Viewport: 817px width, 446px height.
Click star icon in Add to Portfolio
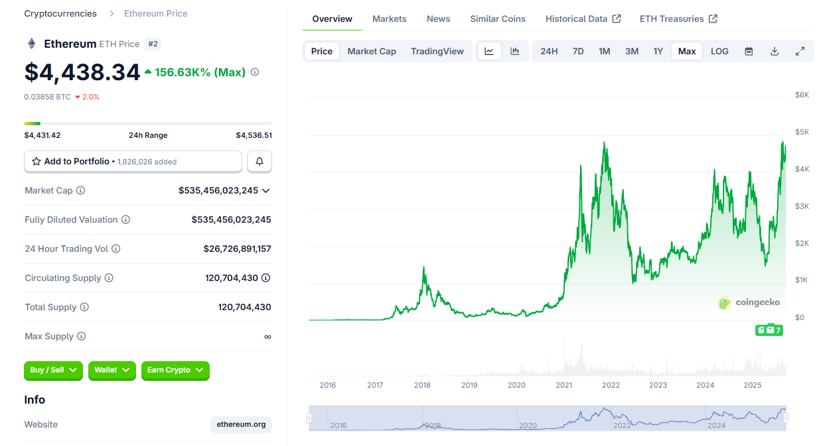[x=37, y=162]
